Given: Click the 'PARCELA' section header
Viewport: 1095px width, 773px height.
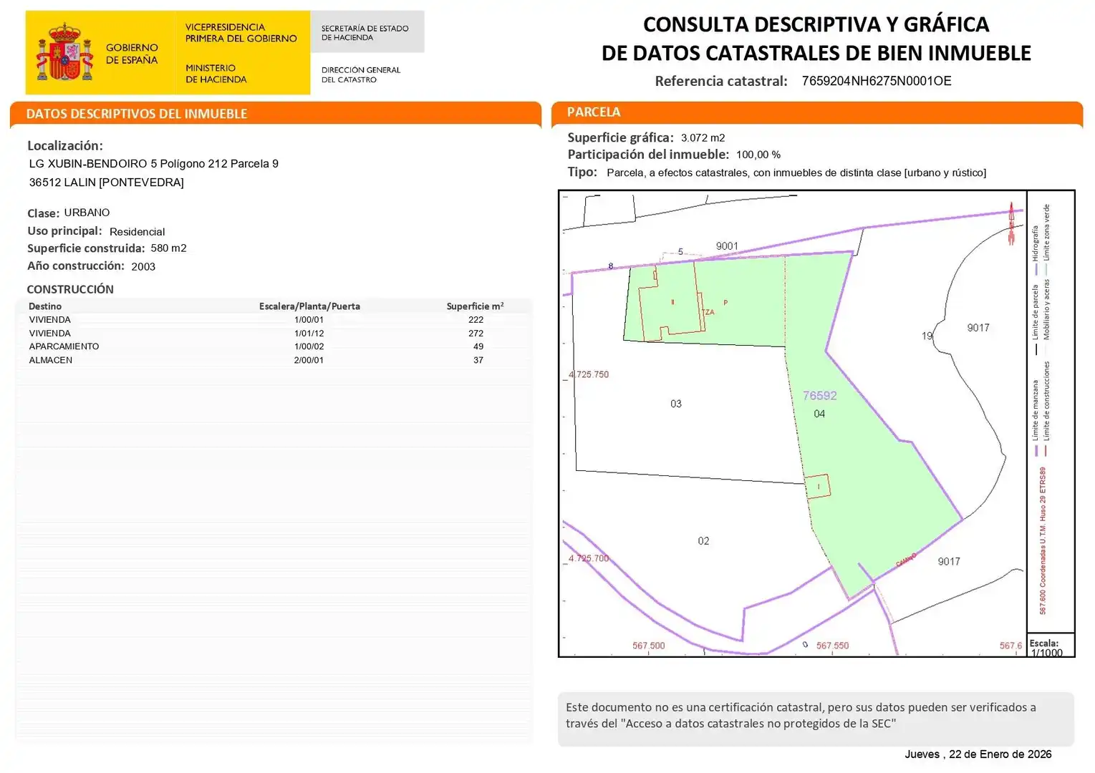Looking at the screenshot, I should click(x=594, y=112).
